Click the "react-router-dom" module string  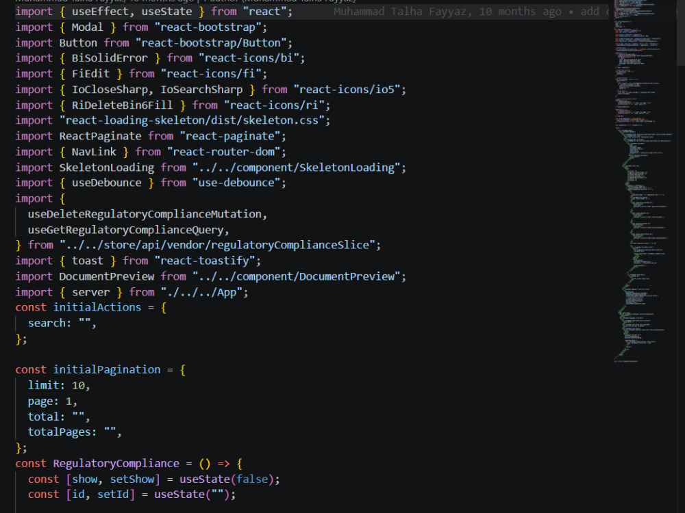coord(223,152)
